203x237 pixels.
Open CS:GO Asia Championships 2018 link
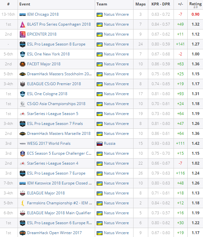coord(56,104)
